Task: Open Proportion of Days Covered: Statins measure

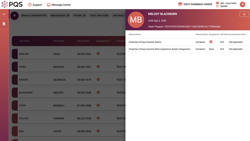Action: (x=145, y=42)
